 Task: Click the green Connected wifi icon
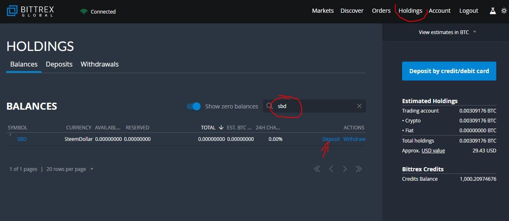84,12
